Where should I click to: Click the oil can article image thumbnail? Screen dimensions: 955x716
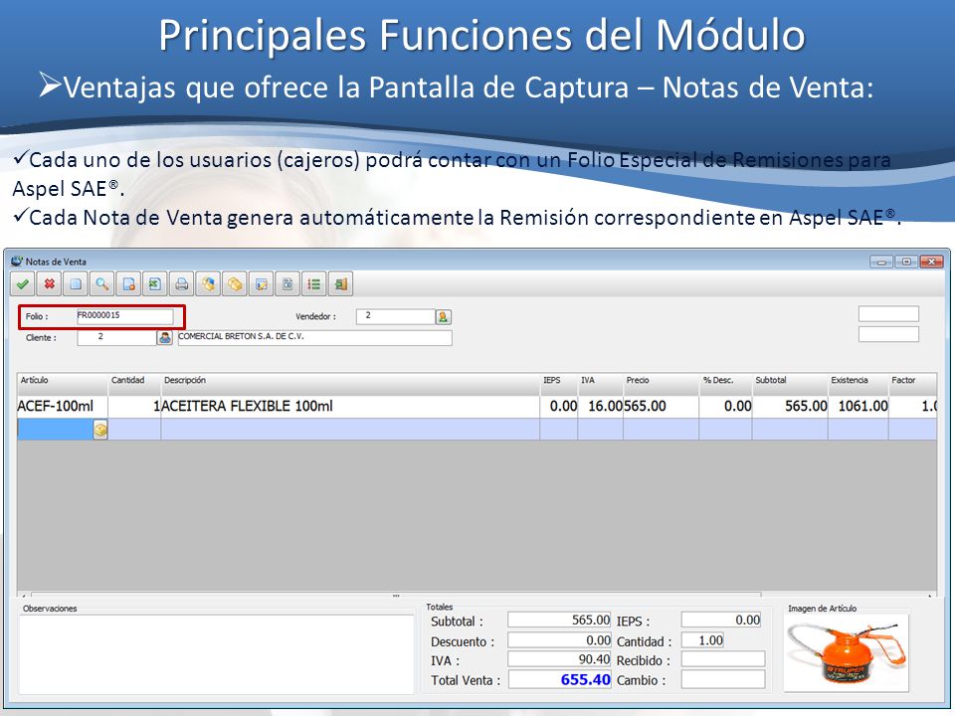[846, 652]
